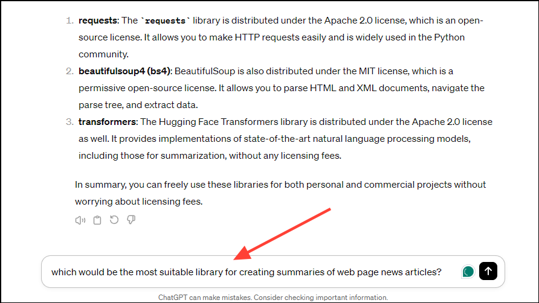The width and height of the screenshot is (539, 303).
Task: Regenerate the response
Action: pos(114,220)
